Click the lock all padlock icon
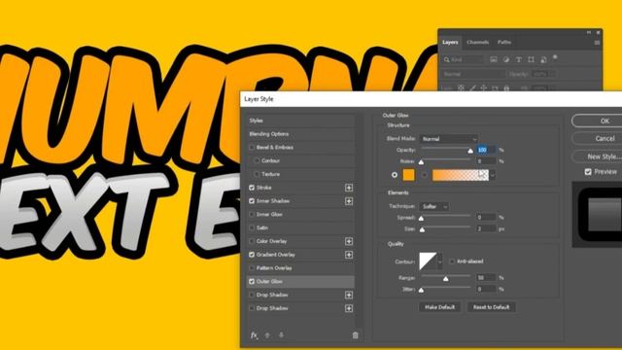The width and height of the screenshot is (622, 350). [506, 88]
